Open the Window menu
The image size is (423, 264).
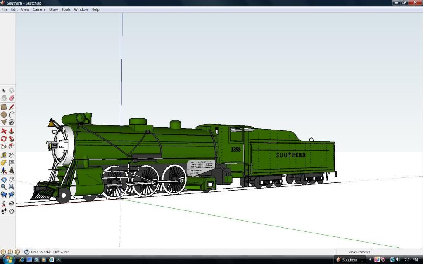coord(81,9)
